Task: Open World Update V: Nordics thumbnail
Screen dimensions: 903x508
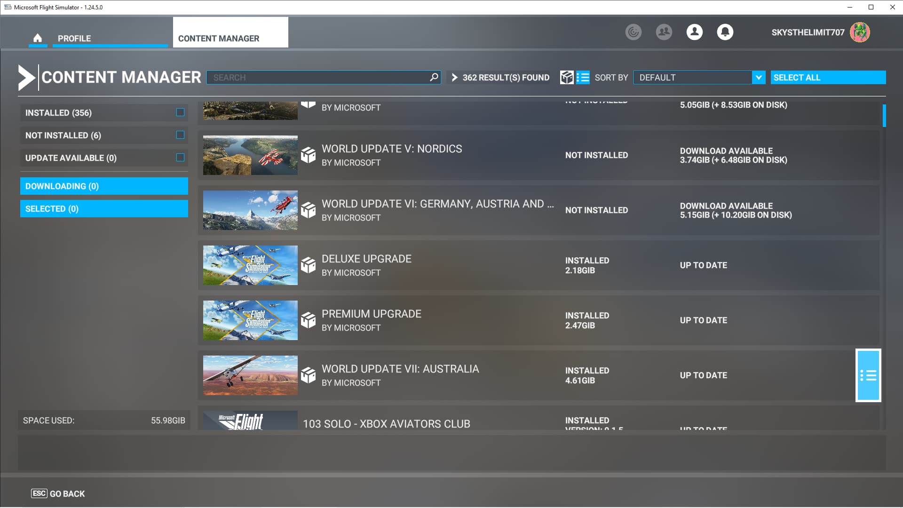Action: click(x=250, y=155)
